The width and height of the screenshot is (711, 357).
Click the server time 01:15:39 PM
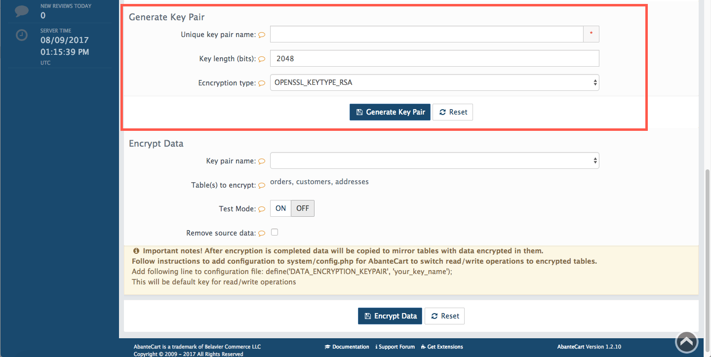pyautogui.click(x=65, y=52)
